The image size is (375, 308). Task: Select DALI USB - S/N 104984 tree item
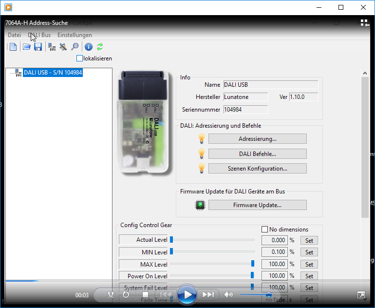[53, 73]
